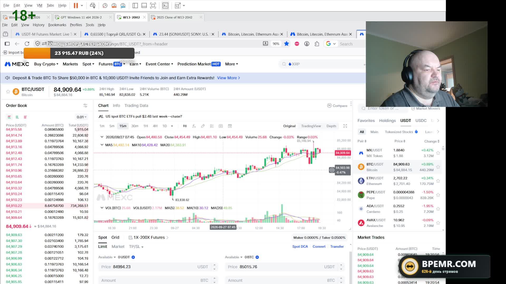This screenshot has height=284, width=506.
Task: Expand the Spot dropdown menu
Action: (88, 64)
